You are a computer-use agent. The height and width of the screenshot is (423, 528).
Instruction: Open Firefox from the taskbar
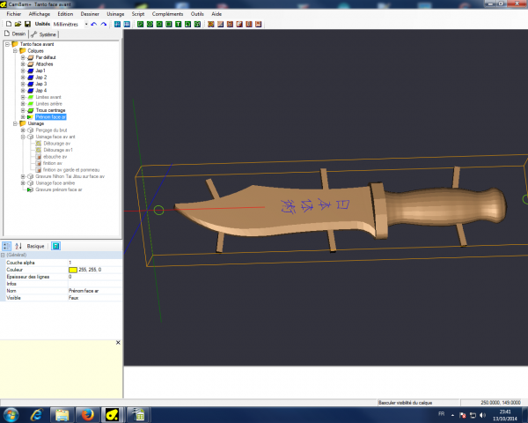pos(87,415)
